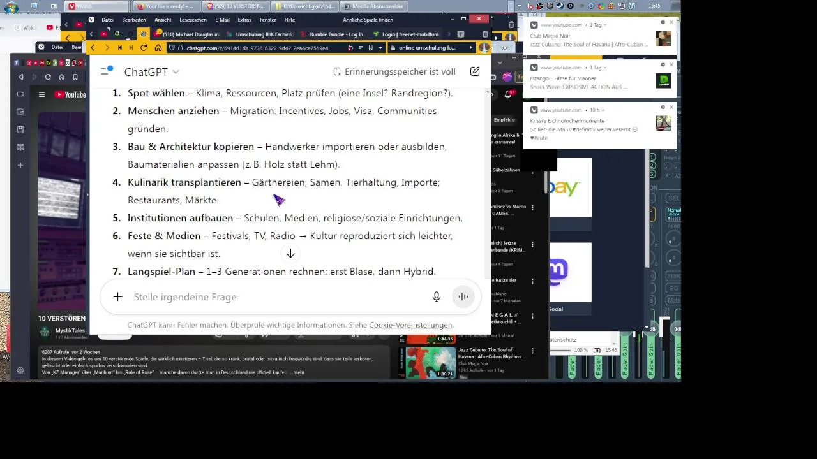Click the YouTube logo in background window
817x459 pixels.
pyautogui.click(x=70, y=94)
